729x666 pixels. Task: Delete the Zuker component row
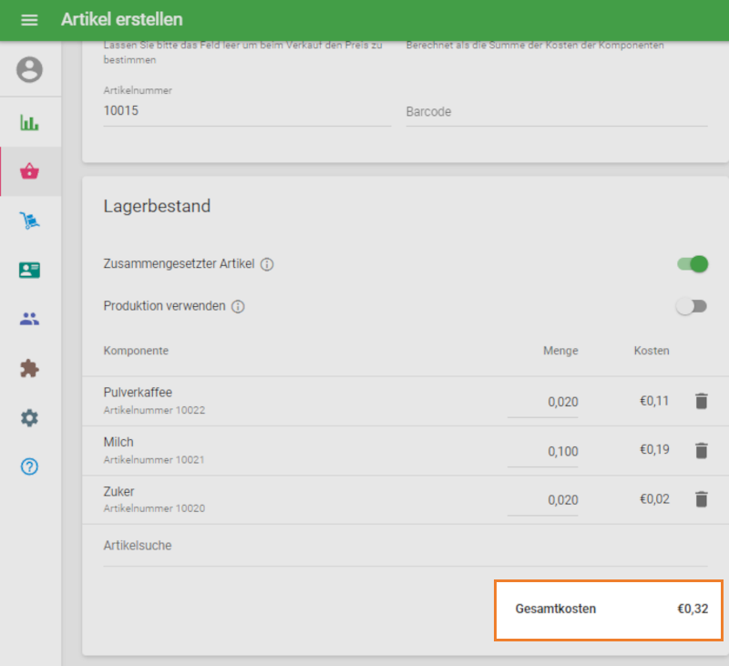(701, 499)
